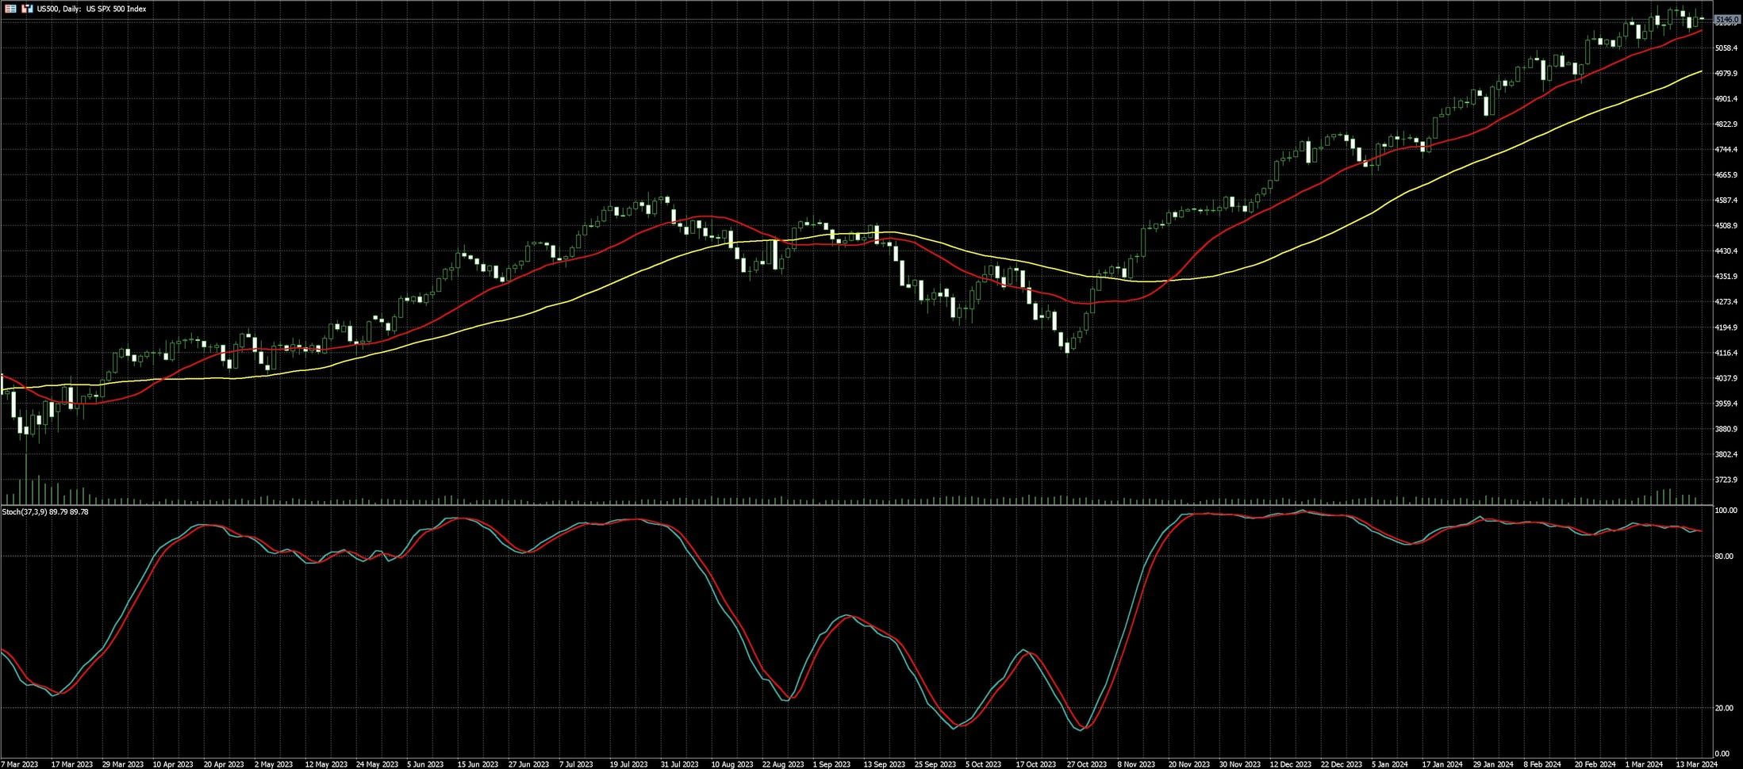
Task: Click the 3723.9 price axis label
Action: coord(1726,480)
